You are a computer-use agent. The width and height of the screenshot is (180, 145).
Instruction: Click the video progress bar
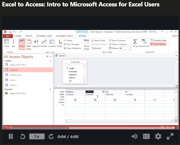91,128
